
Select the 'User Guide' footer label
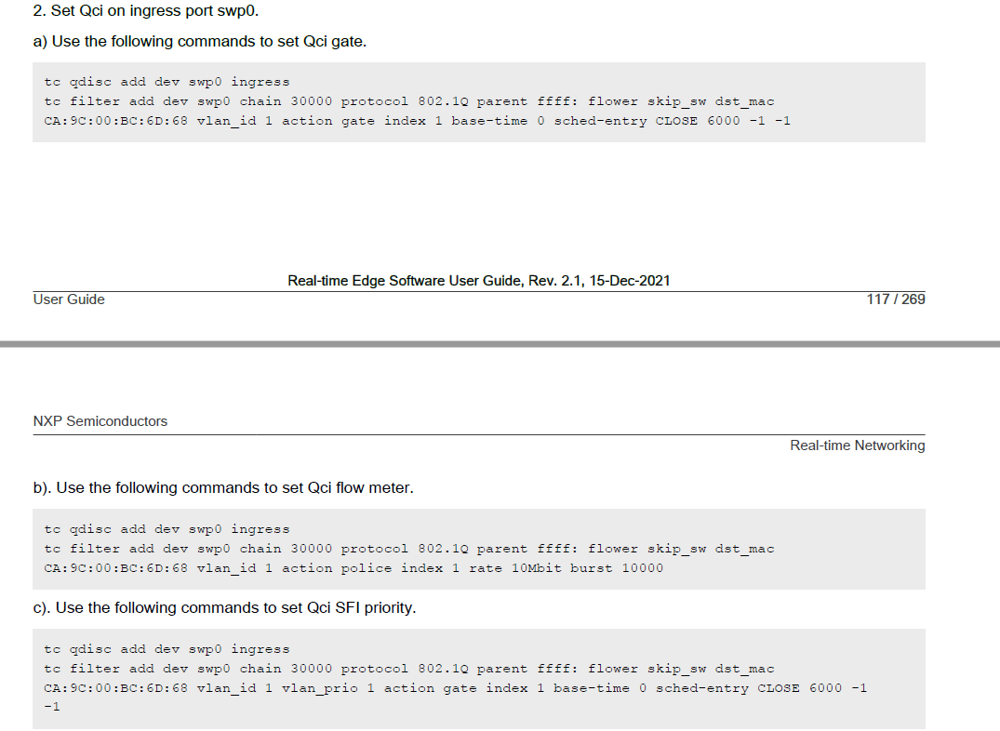68,299
